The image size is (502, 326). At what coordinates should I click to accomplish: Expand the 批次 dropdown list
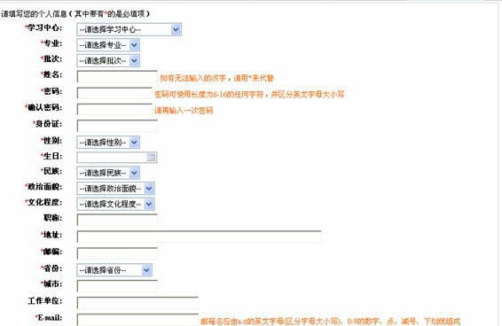pyautogui.click(x=108, y=60)
